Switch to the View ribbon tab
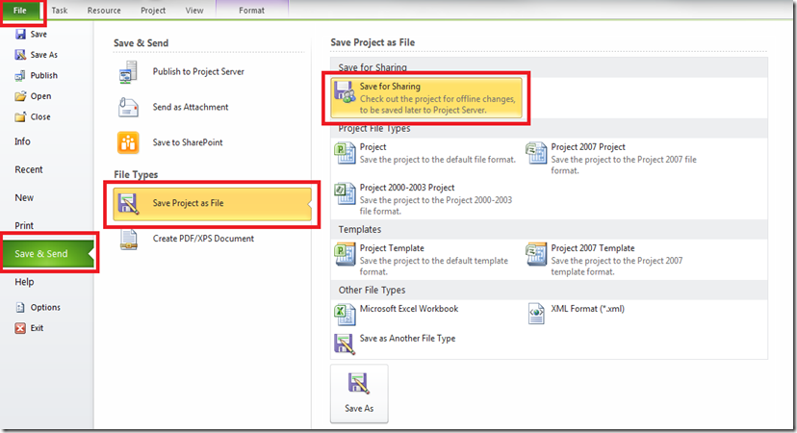 [x=194, y=11]
